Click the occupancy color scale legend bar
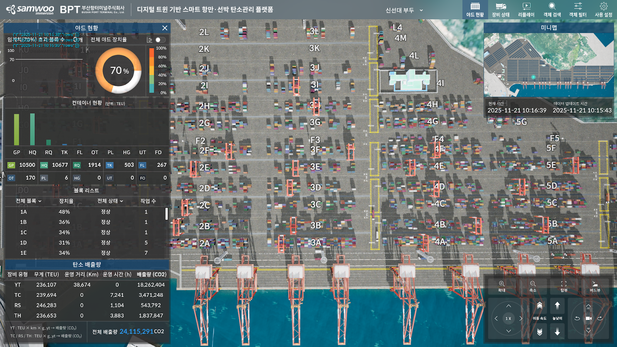Screen dimensions: 617x347 (x=152, y=70)
